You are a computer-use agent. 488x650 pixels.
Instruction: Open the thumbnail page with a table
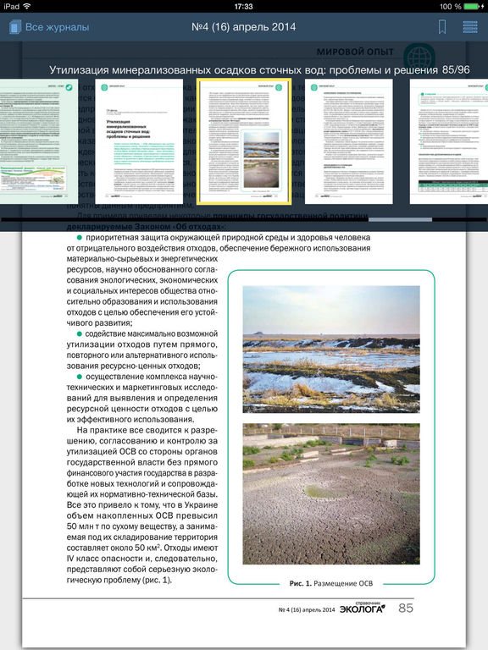449,141
